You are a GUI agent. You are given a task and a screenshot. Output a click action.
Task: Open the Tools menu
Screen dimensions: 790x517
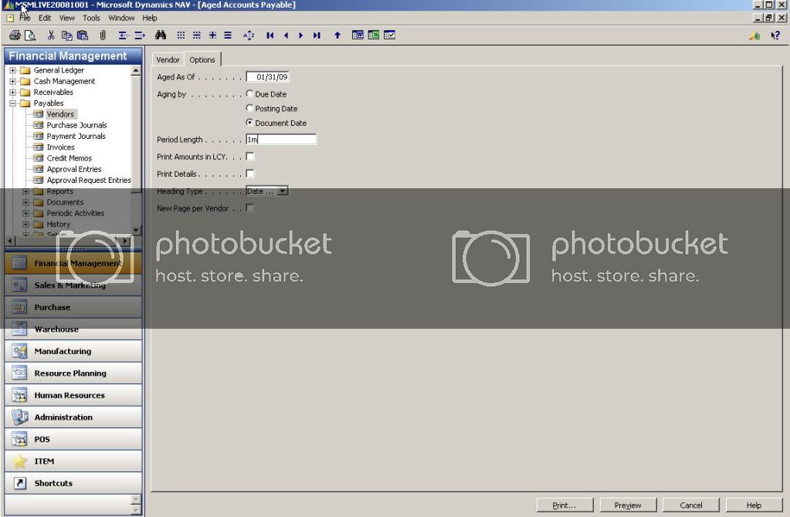point(91,18)
